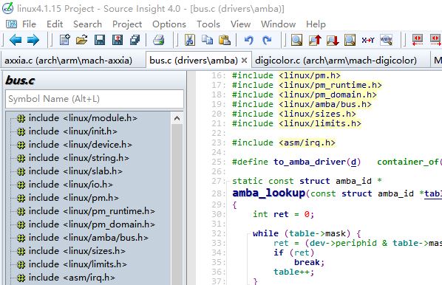Search forward with red down arrow icon
This screenshot has height=285, width=442.
point(333,40)
